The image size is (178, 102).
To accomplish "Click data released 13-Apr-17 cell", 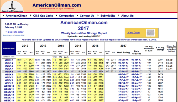I will (137, 101).
